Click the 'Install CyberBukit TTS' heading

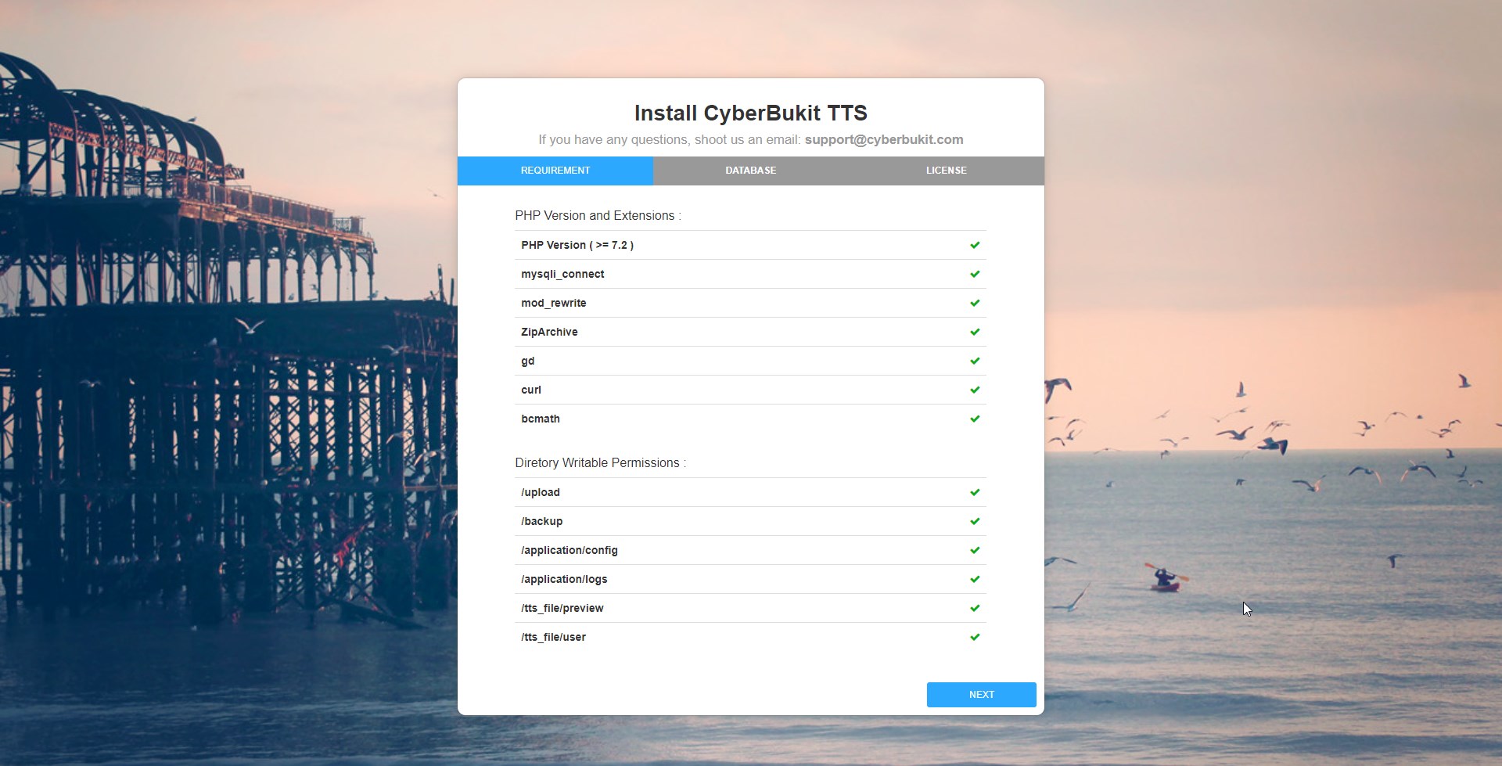click(x=751, y=113)
